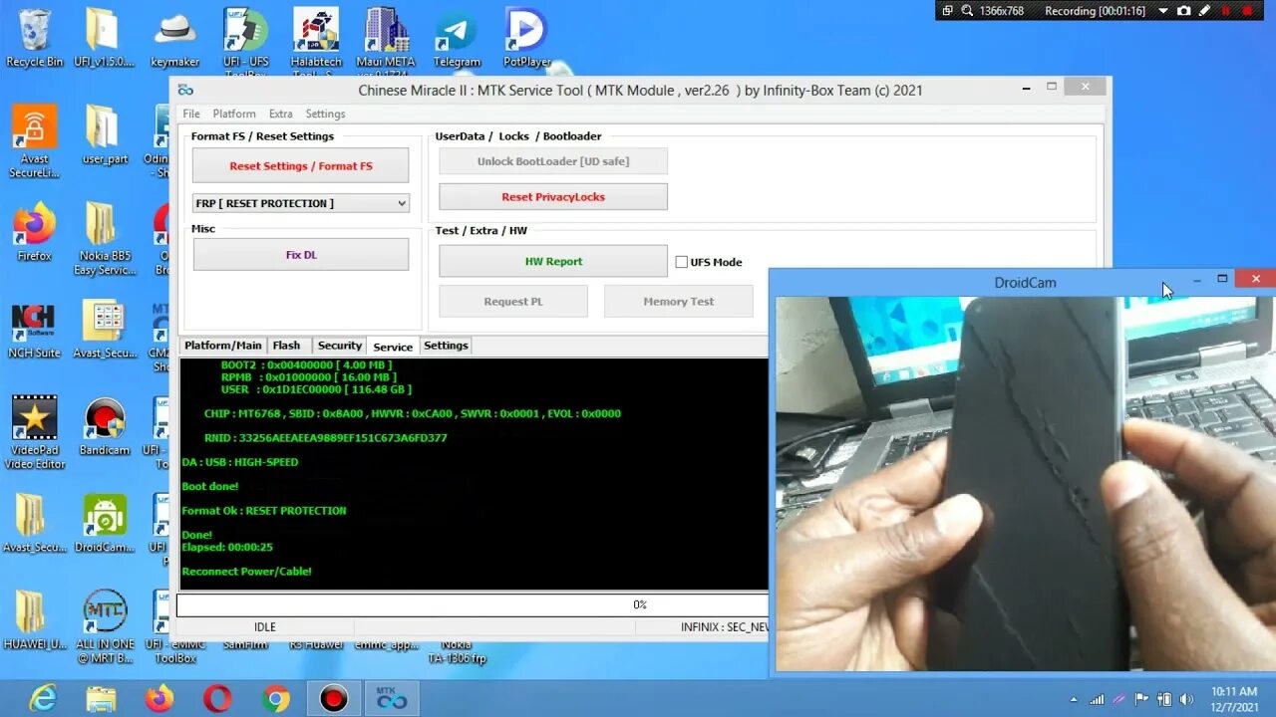Open the Nokia BB5 Easy Service folder
1276x717 pixels.
[x=105, y=238]
